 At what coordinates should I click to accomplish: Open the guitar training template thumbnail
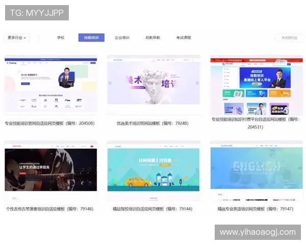50,170
